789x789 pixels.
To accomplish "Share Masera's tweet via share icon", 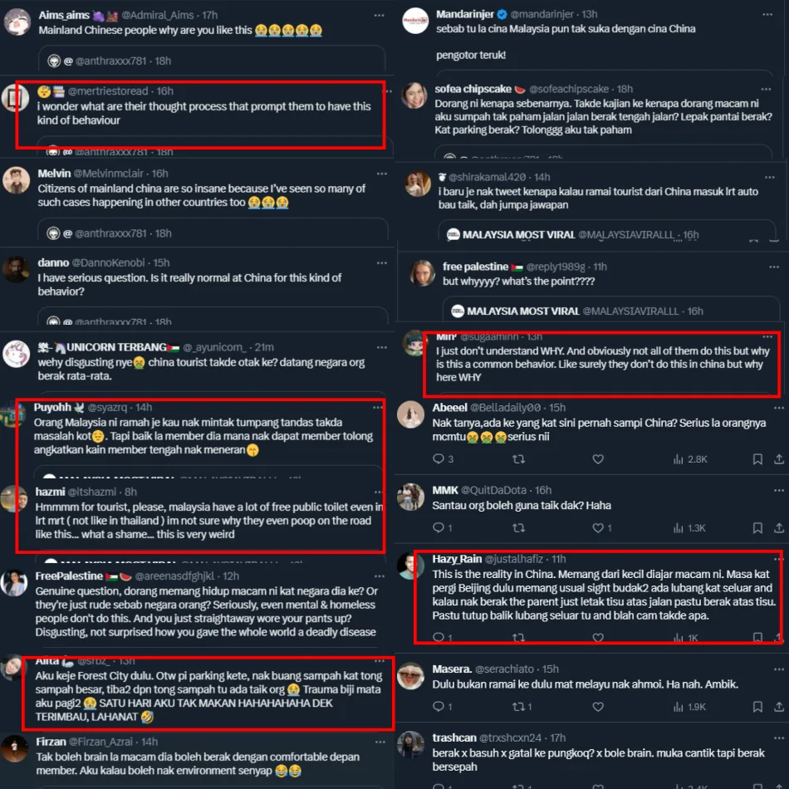I will pyautogui.click(x=778, y=707).
